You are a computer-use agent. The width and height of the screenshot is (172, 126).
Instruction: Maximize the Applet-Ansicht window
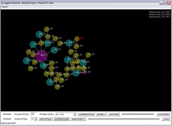(165, 3)
